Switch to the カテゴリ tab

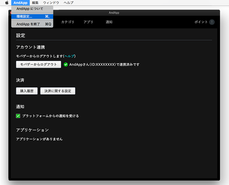[68, 22]
